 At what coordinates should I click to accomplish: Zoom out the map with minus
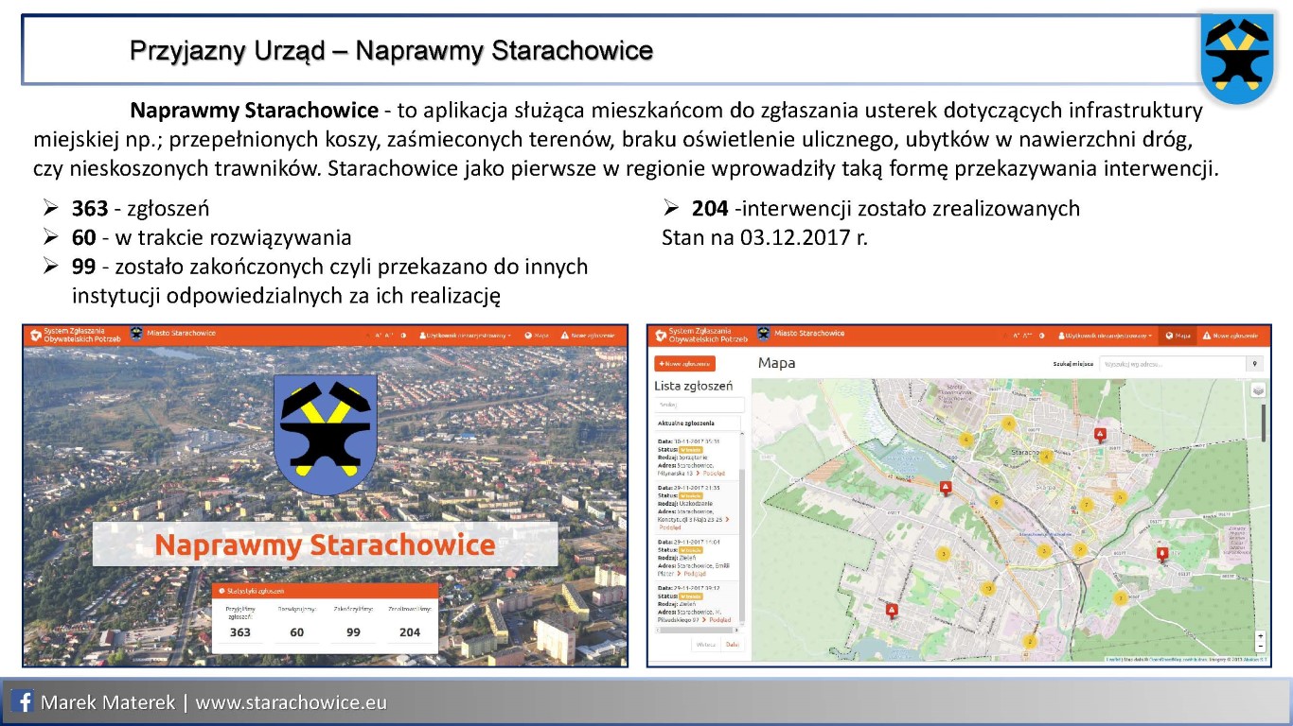[1259, 648]
